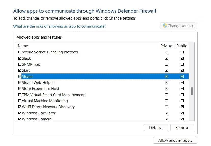211x146 pixels.
Task: Click the Remove button
Action: tap(182, 128)
